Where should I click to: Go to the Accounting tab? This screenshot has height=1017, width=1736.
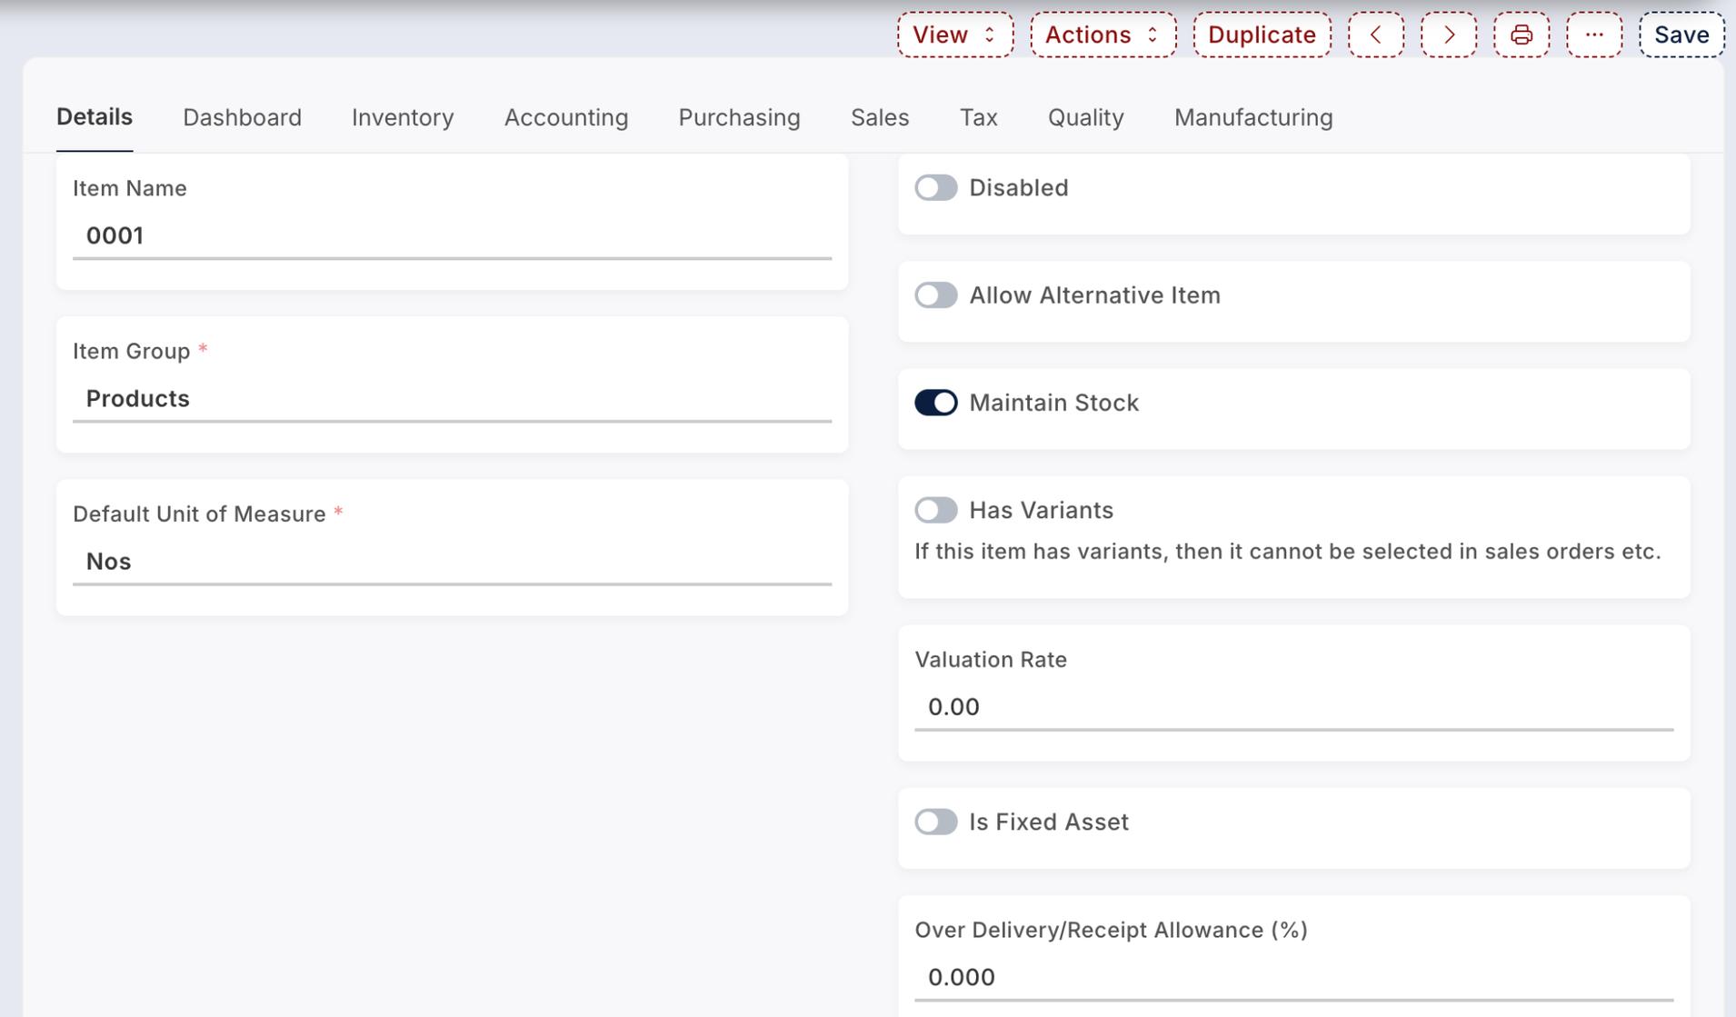coord(566,117)
